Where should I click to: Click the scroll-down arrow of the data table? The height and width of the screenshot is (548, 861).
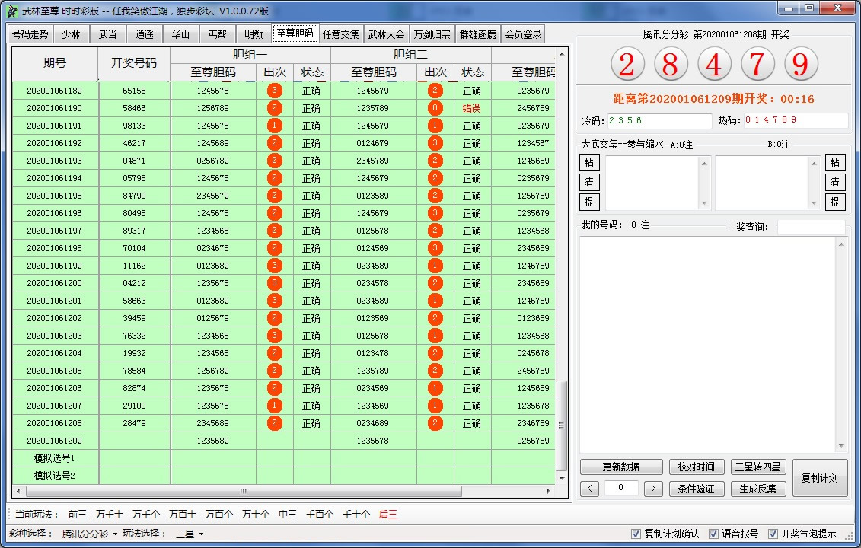point(561,479)
